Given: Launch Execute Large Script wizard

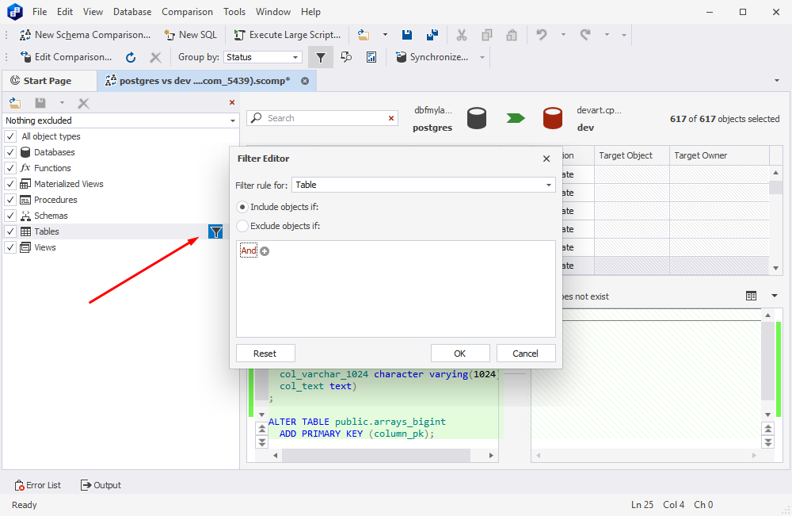Looking at the screenshot, I should pyautogui.click(x=287, y=35).
